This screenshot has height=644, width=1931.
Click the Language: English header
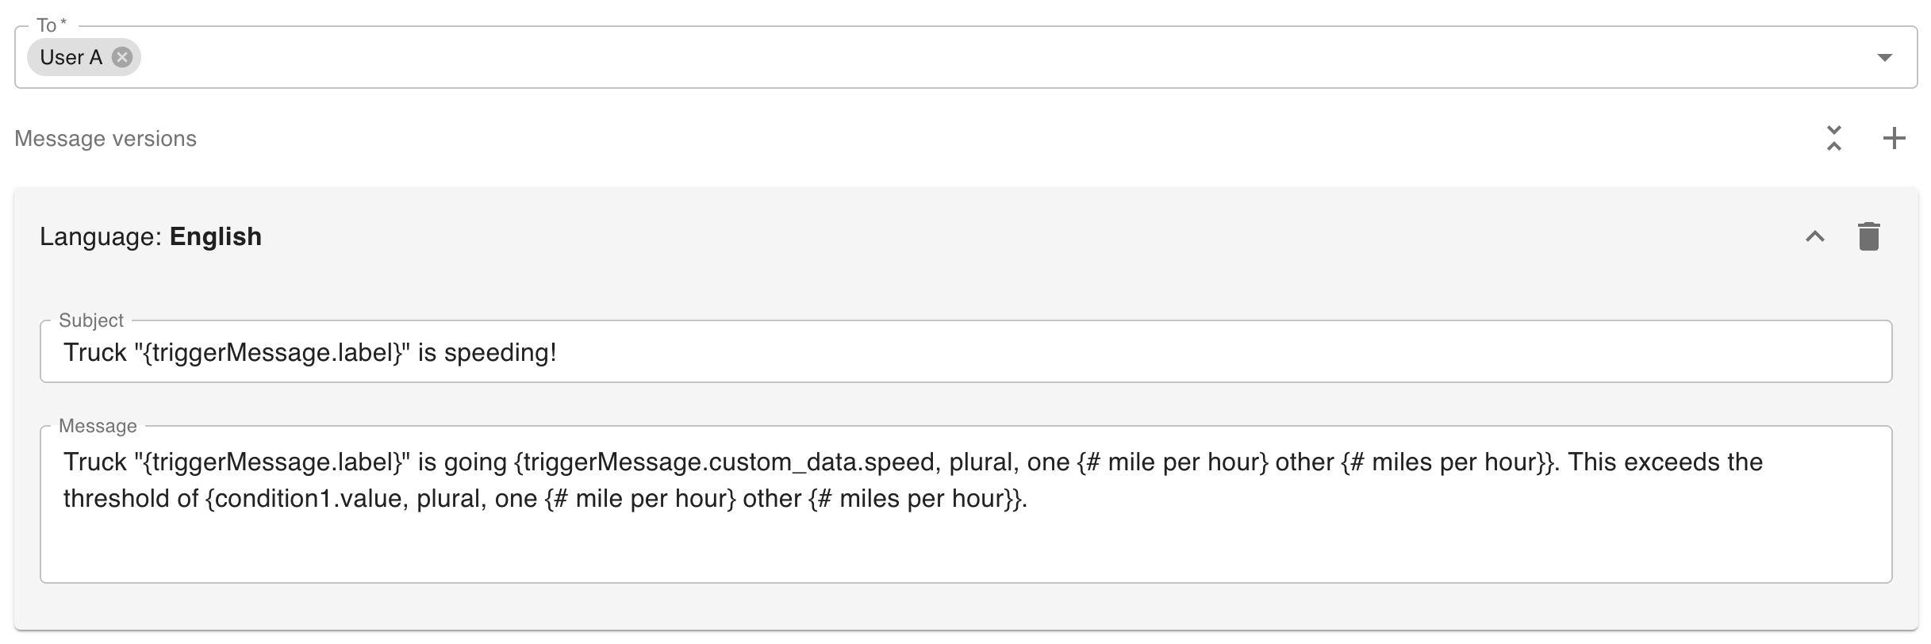151,236
